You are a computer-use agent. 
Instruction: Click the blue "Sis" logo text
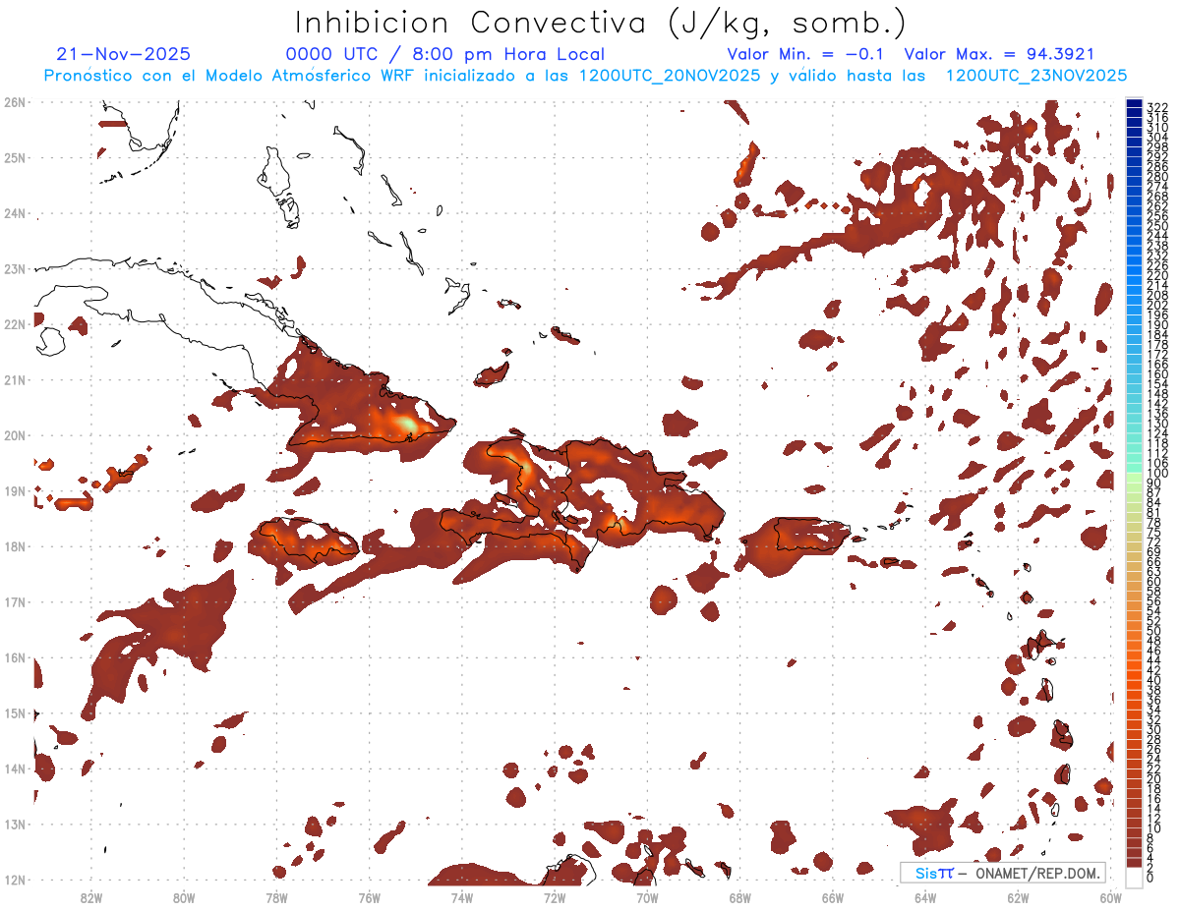point(925,873)
